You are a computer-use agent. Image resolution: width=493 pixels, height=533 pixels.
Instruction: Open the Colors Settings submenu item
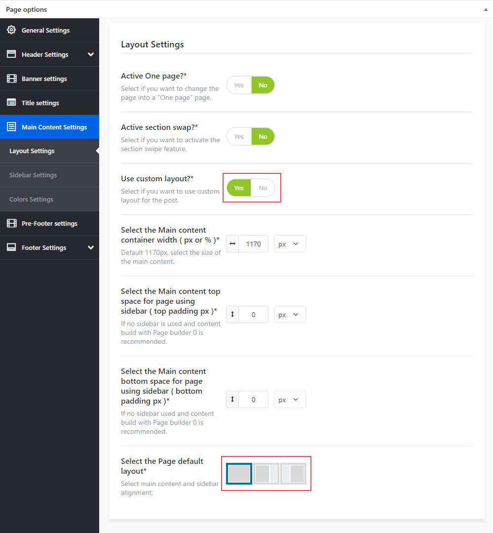click(x=31, y=199)
